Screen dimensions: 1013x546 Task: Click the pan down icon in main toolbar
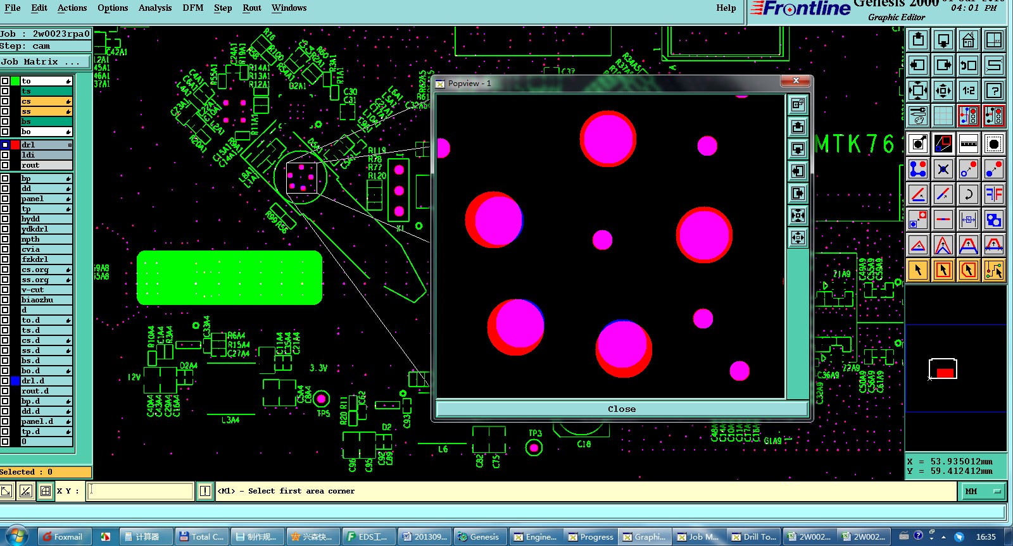pos(943,40)
